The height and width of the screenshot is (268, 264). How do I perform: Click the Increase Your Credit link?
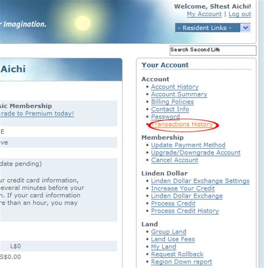pos(183,188)
